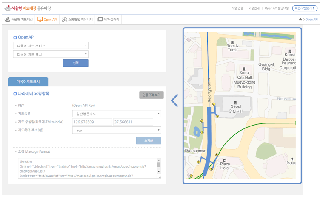Click the Open API monitor icon in menu
Viewport: 323px width, 201px height.
[x=40, y=20]
